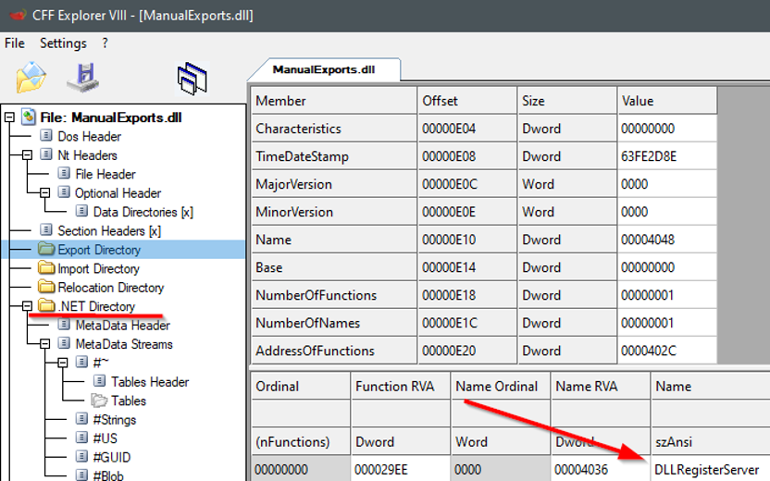Screen dimensions: 770x481
Task: Click the .NET Directory folder icon
Action: click(46, 306)
